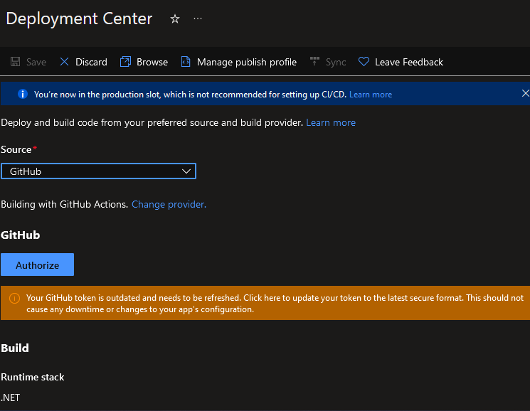Click the Sync toolbar label
Screen dimensions: 530x411
(336, 62)
